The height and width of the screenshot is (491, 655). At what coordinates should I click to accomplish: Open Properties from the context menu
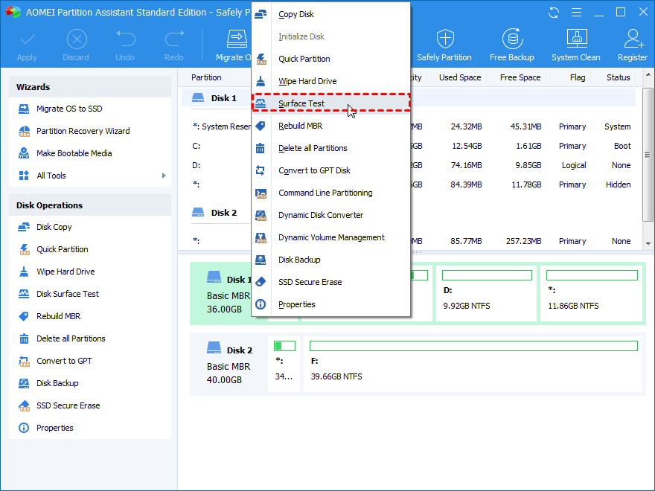(x=296, y=304)
